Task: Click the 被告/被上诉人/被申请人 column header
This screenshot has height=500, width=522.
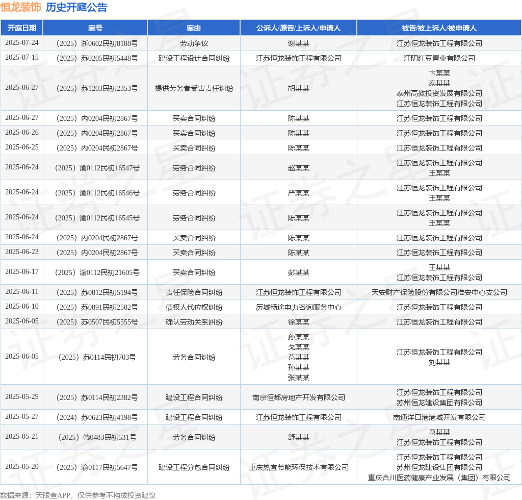Action: point(439,28)
